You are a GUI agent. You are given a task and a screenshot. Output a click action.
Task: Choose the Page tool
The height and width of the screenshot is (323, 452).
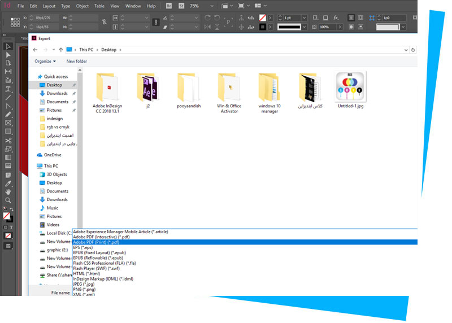pos(8,63)
